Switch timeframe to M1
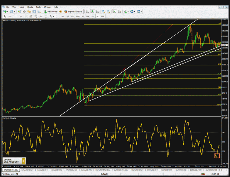 click(x=63, y=16)
